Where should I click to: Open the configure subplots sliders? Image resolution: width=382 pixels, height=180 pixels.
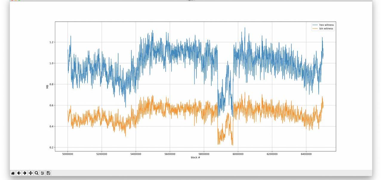[42, 173]
